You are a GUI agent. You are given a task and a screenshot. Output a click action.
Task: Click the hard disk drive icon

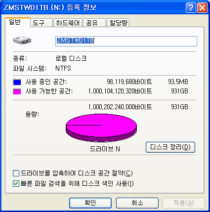coord(22,40)
